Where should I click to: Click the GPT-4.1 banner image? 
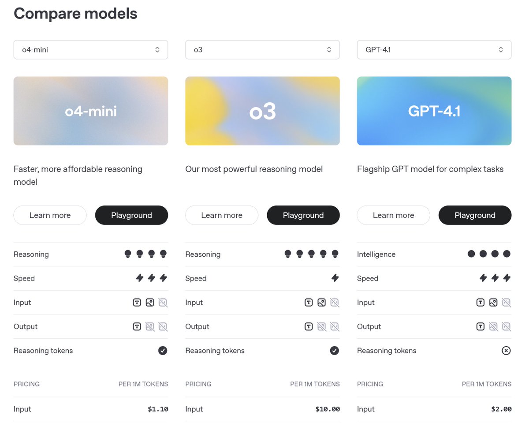coord(434,111)
